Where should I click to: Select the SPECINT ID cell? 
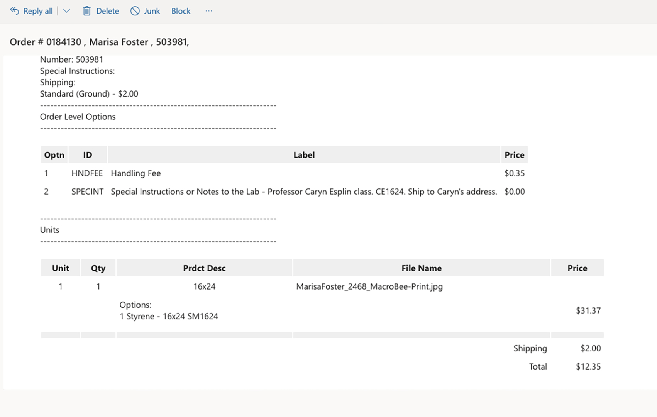coord(87,192)
